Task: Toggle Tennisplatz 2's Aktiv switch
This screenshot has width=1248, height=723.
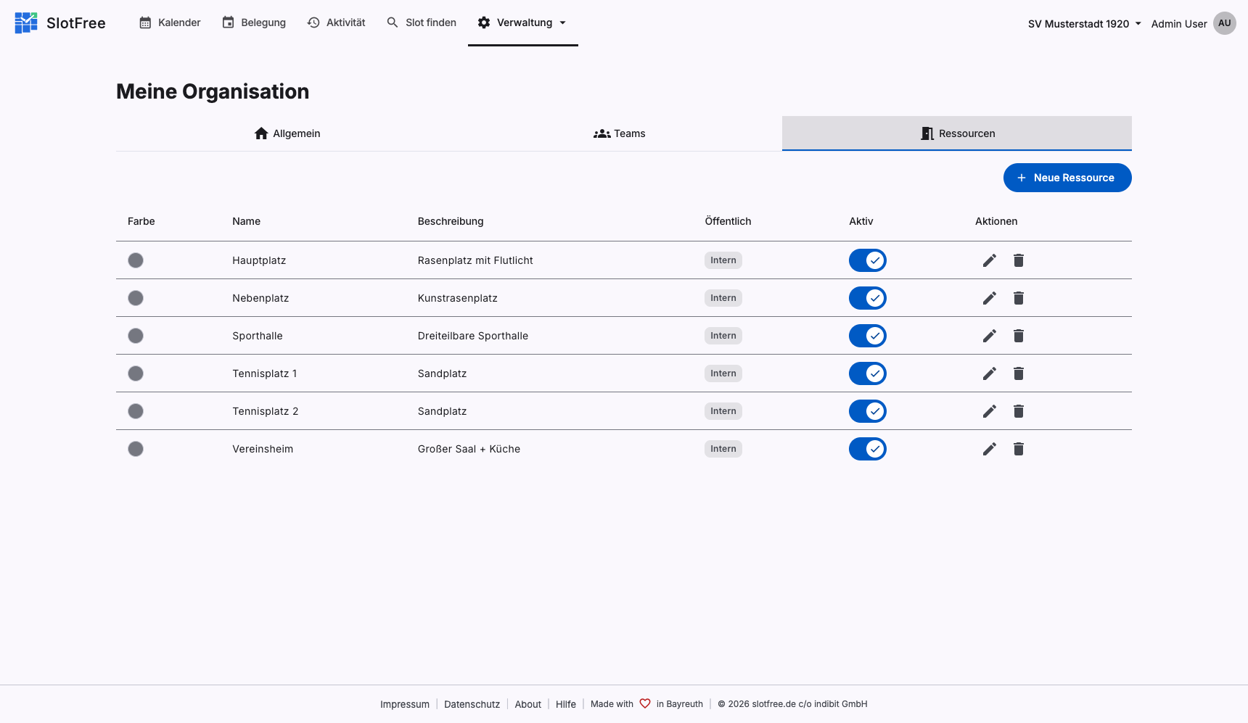Action: coord(868,411)
